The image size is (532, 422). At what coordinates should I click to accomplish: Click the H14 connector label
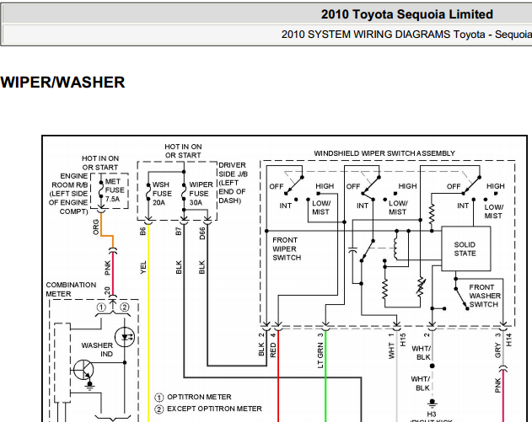[509, 339]
